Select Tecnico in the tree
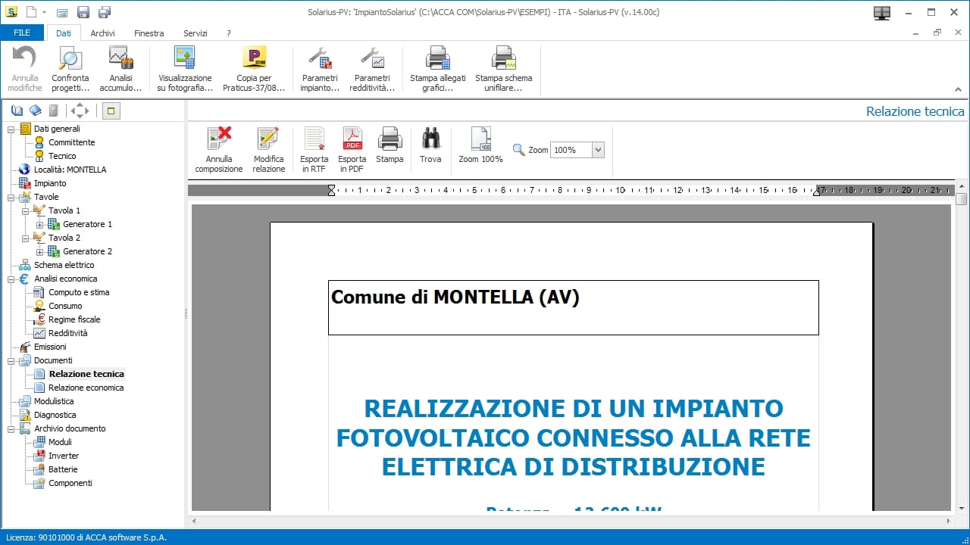 (62, 156)
